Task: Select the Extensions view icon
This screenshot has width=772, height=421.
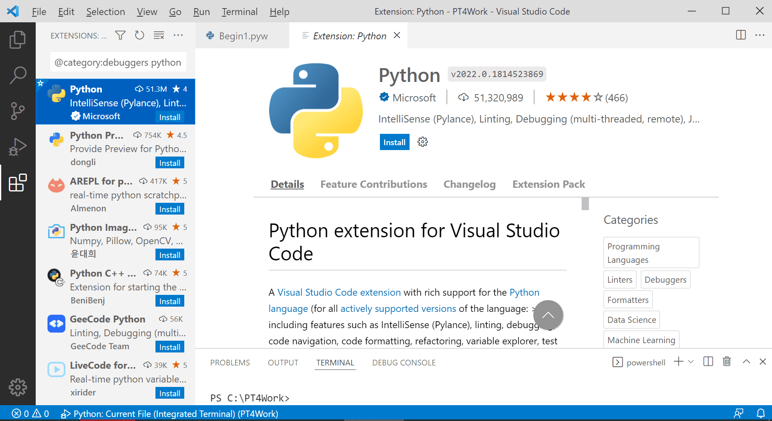Action: point(17,183)
